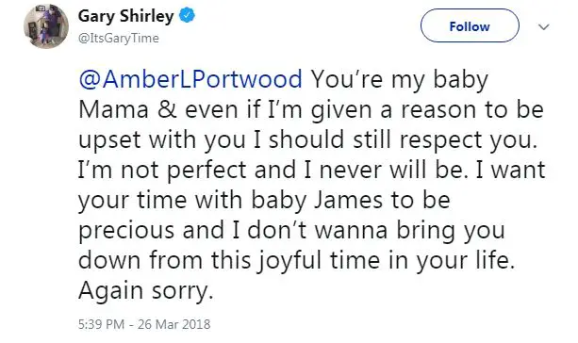
Task: Click the line 'upset with you I should still respect you'
Action: [x=307, y=140]
